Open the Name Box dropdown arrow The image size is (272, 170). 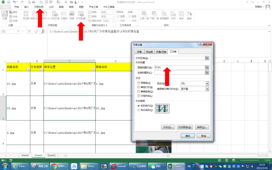click(x=18, y=31)
